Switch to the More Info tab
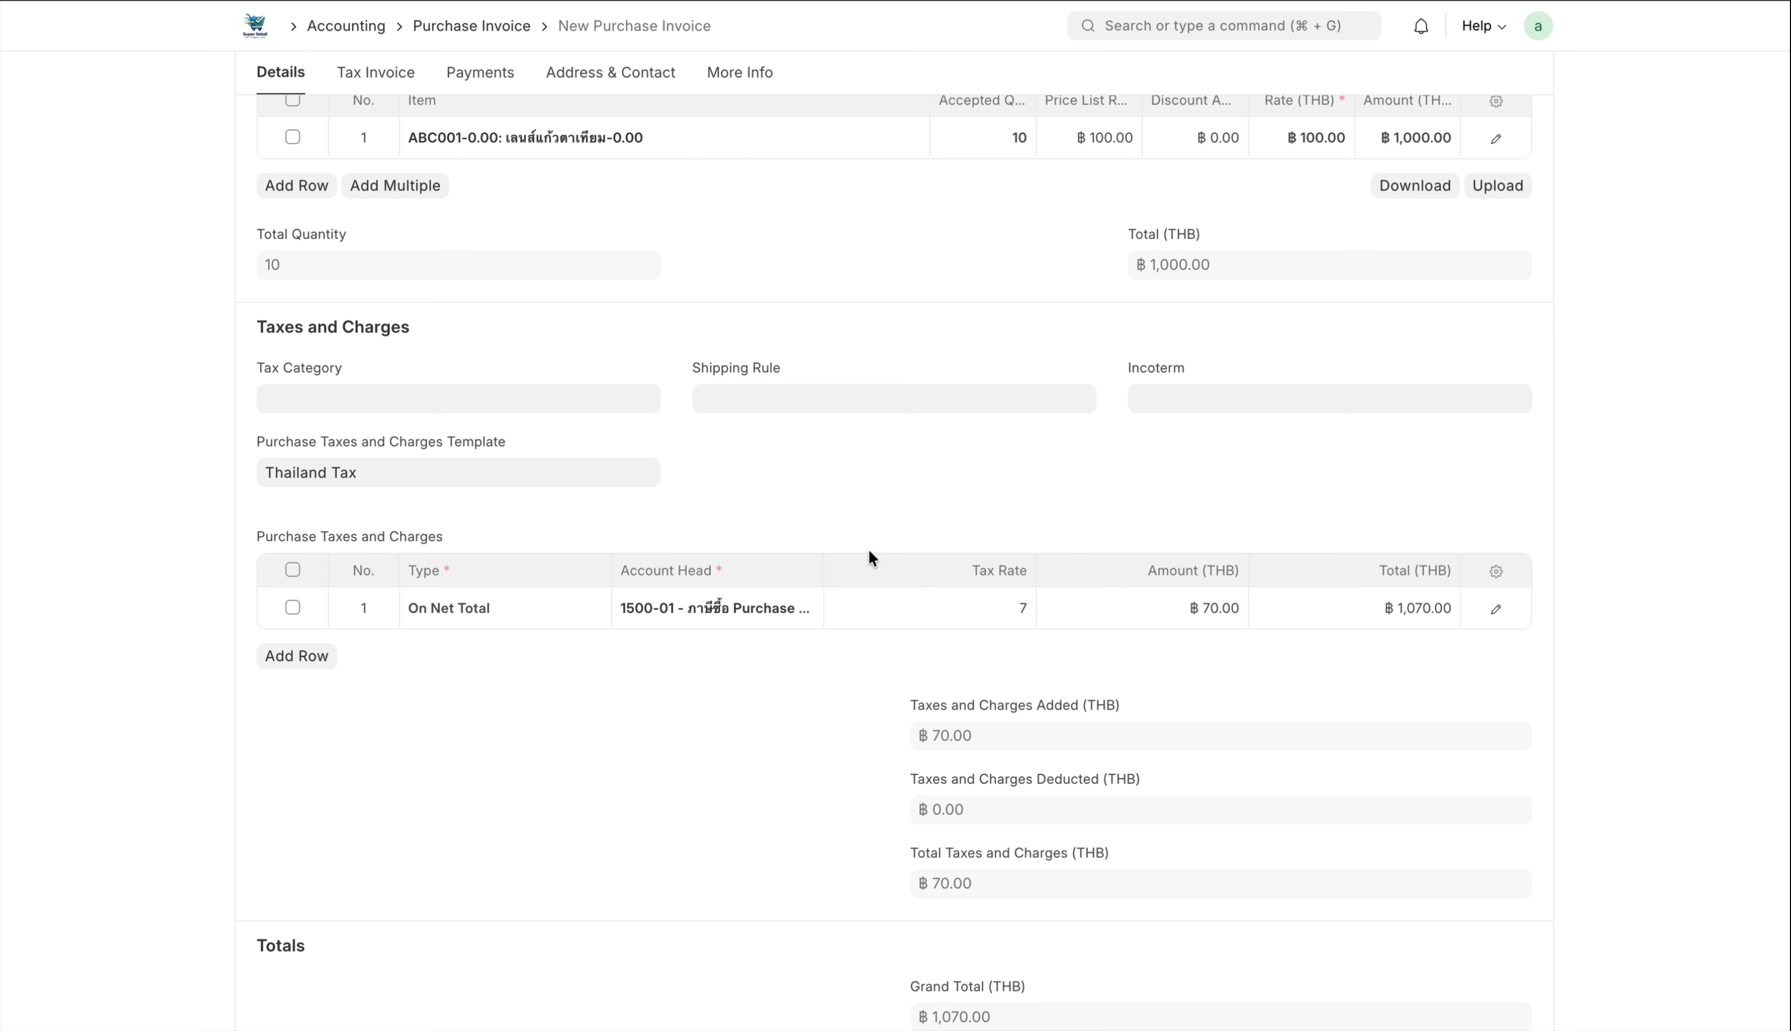 click(x=739, y=72)
